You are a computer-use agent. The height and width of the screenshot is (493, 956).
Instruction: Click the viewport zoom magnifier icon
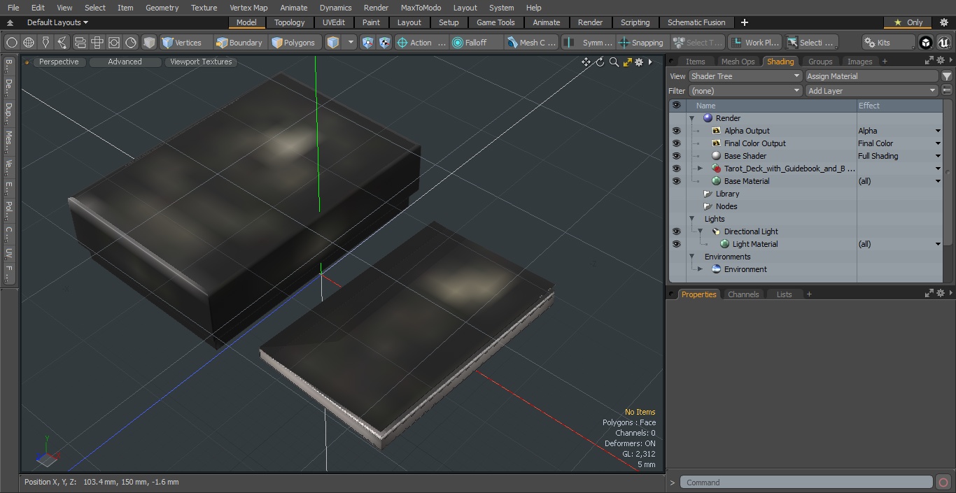coord(614,62)
